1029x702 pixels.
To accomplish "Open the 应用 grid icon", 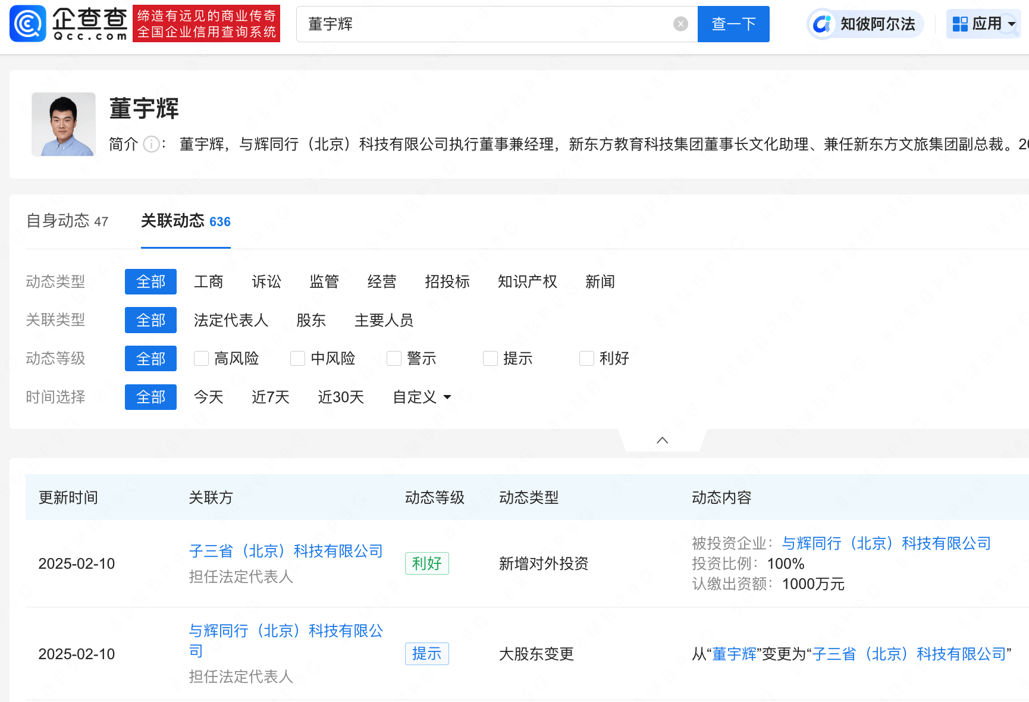I will 960,24.
